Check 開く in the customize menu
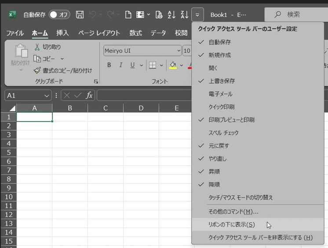Screen dimensions: 328x248 pos(258,68)
